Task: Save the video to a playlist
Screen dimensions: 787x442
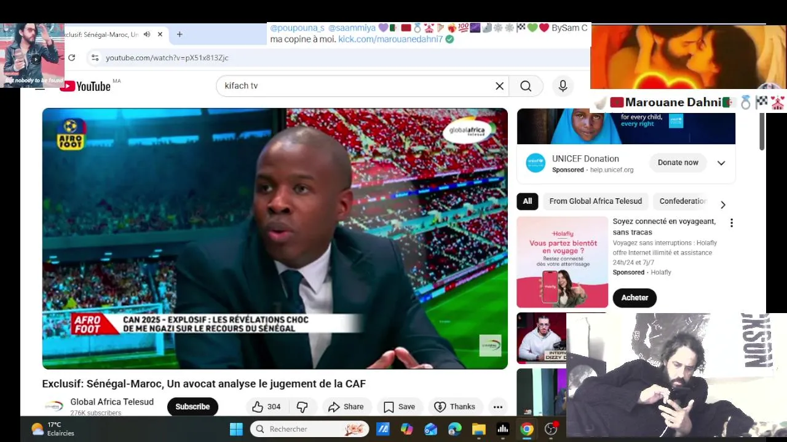Action: pos(399,406)
